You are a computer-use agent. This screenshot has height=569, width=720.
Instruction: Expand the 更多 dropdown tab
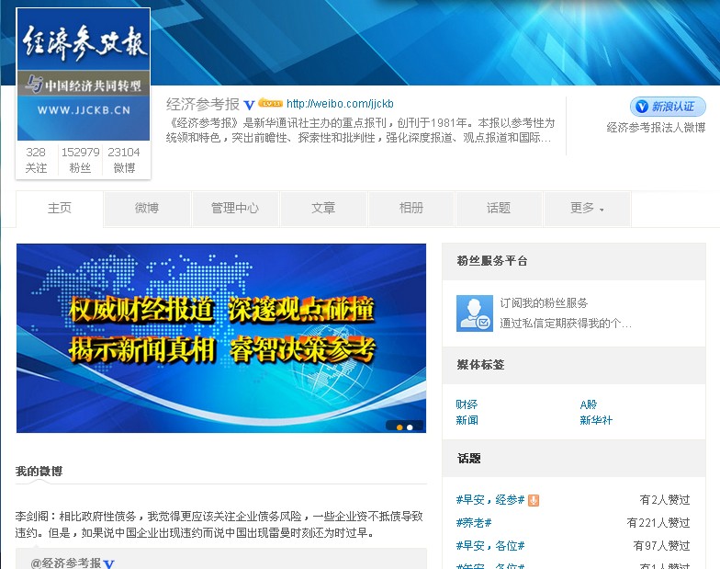(587, 209)
